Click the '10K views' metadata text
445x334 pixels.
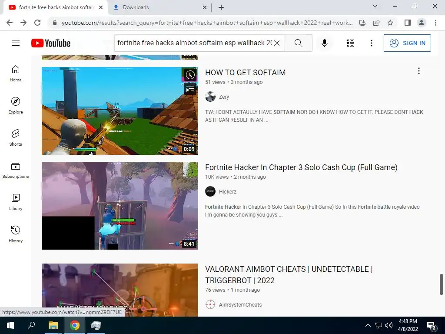[217, 177]
